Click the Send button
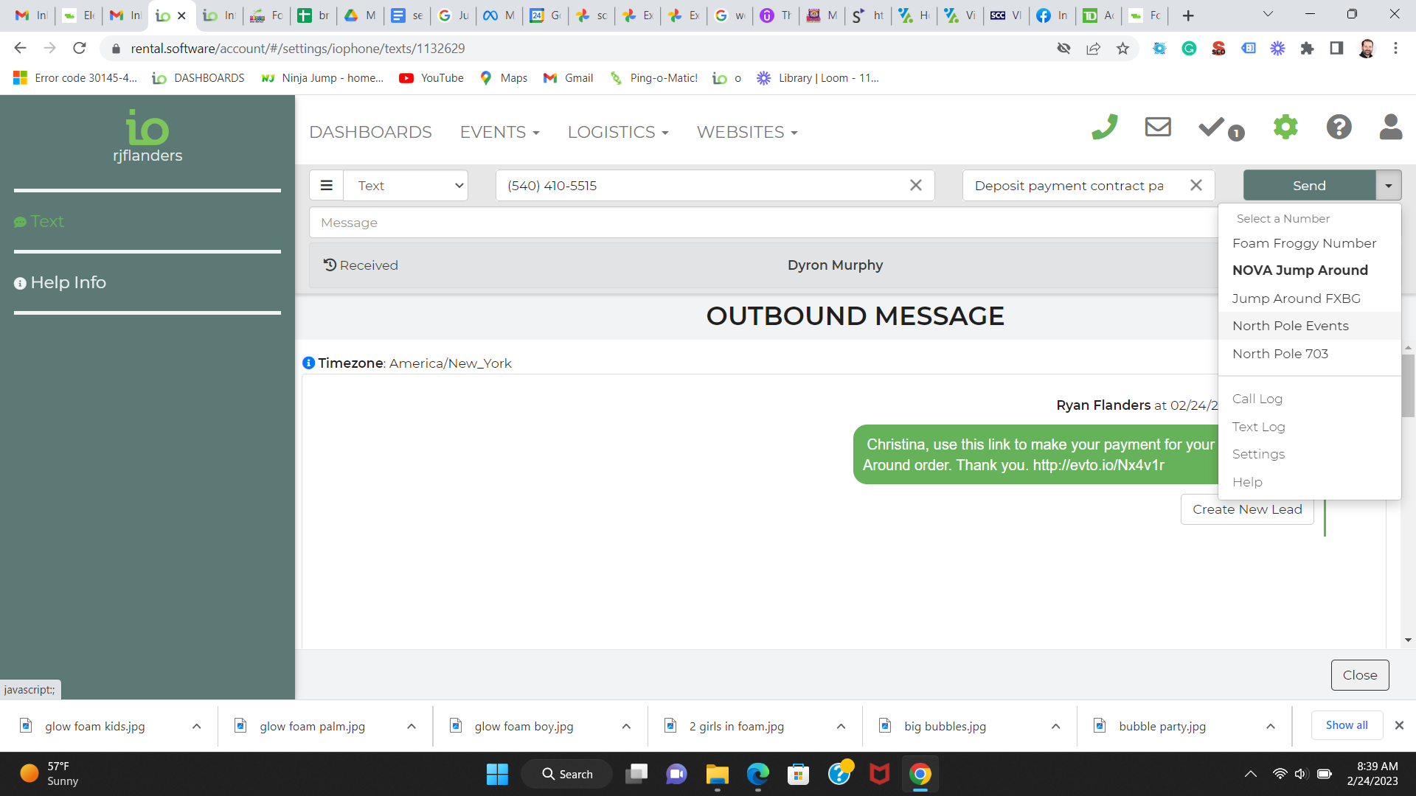The height and width of the screenshot is (796, 1416). [x=1308, y=186]
